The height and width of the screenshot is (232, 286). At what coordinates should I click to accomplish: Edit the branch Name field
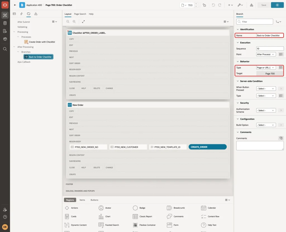[270, 35]
